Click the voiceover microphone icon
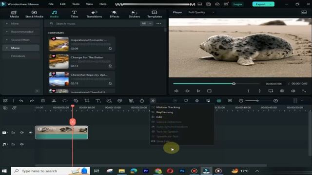 coord(197,101)
